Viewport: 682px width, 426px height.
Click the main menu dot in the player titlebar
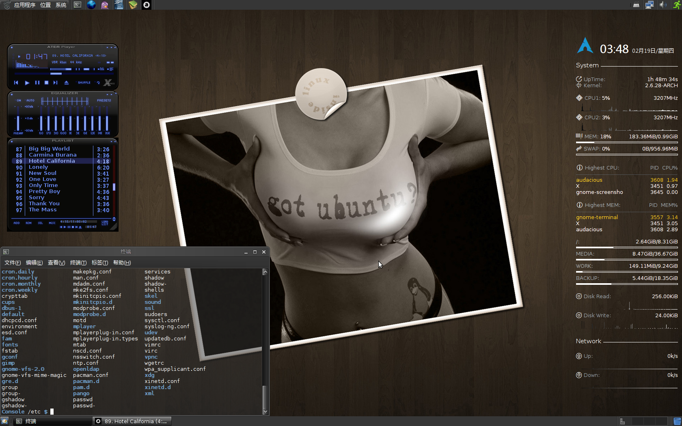tap(12, 47)
